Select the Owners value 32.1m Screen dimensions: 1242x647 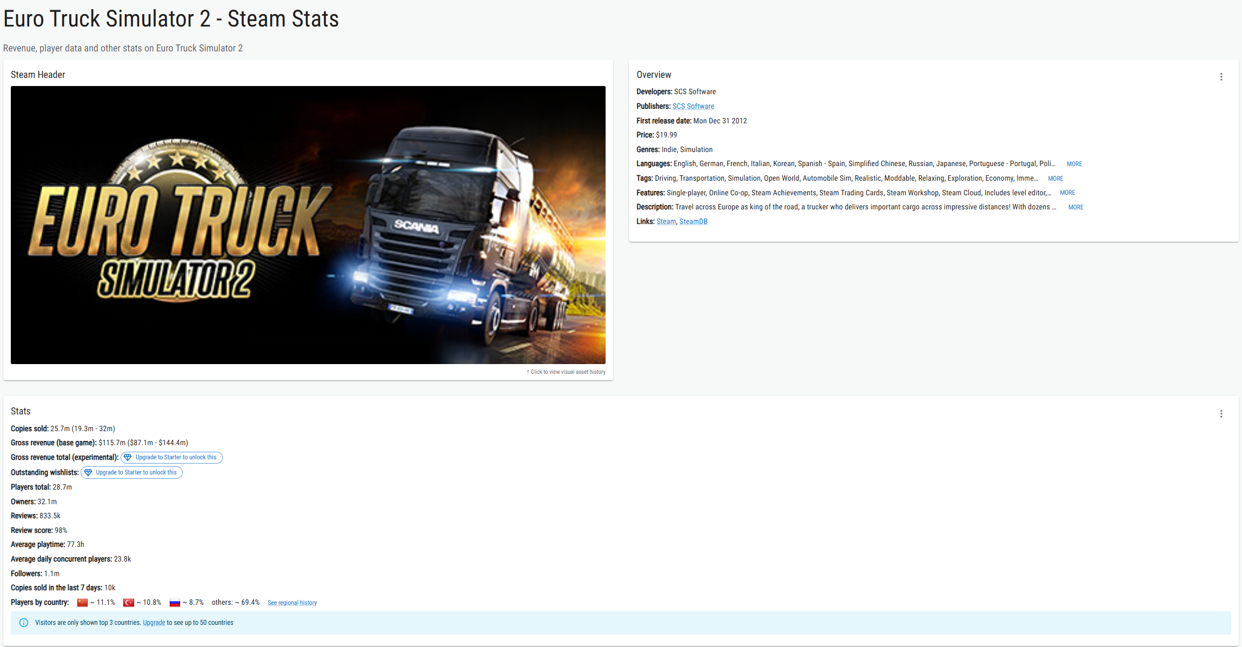[47, 502]
